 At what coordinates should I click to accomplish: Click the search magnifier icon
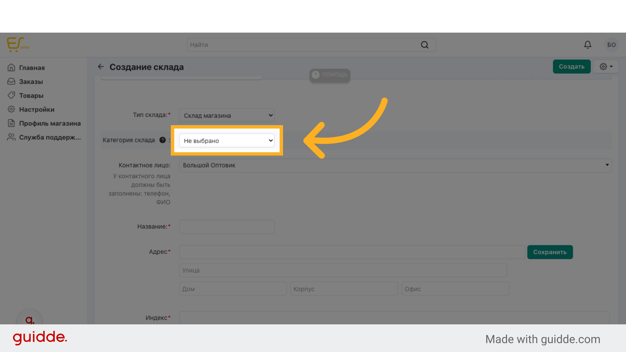pyautogui.click(x=425, y=45)
